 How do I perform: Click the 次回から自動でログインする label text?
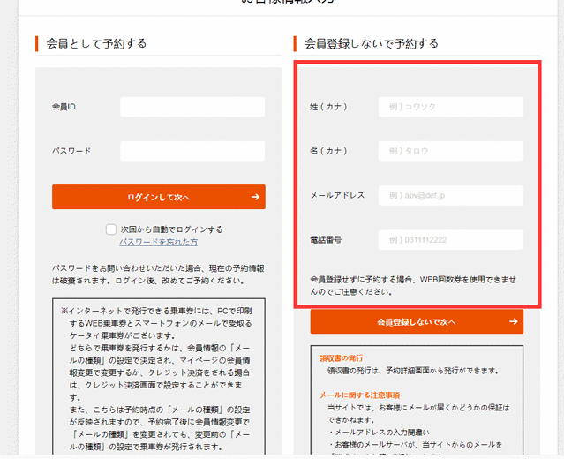click(171, 229)
